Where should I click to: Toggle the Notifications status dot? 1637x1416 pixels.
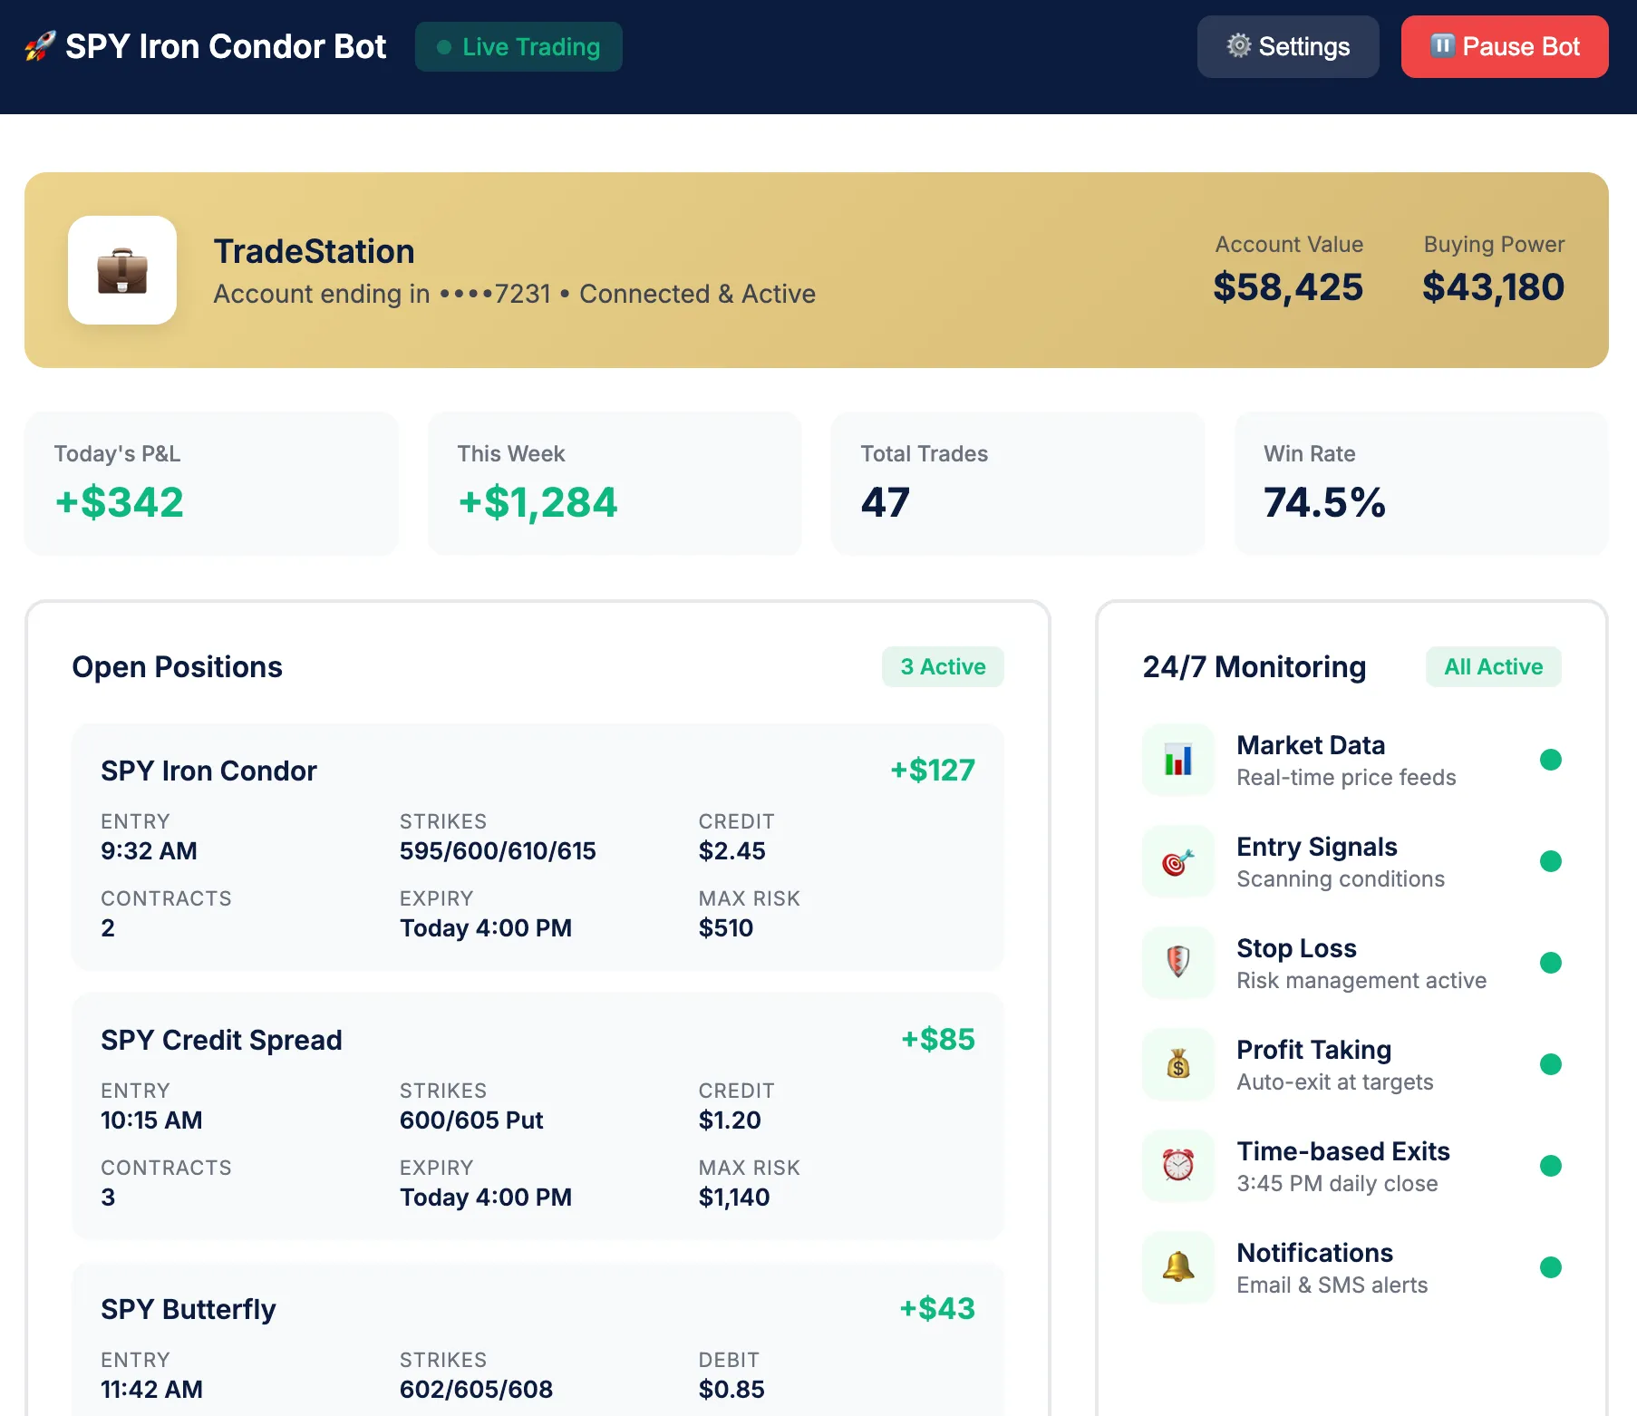tap(1551, 1267)
